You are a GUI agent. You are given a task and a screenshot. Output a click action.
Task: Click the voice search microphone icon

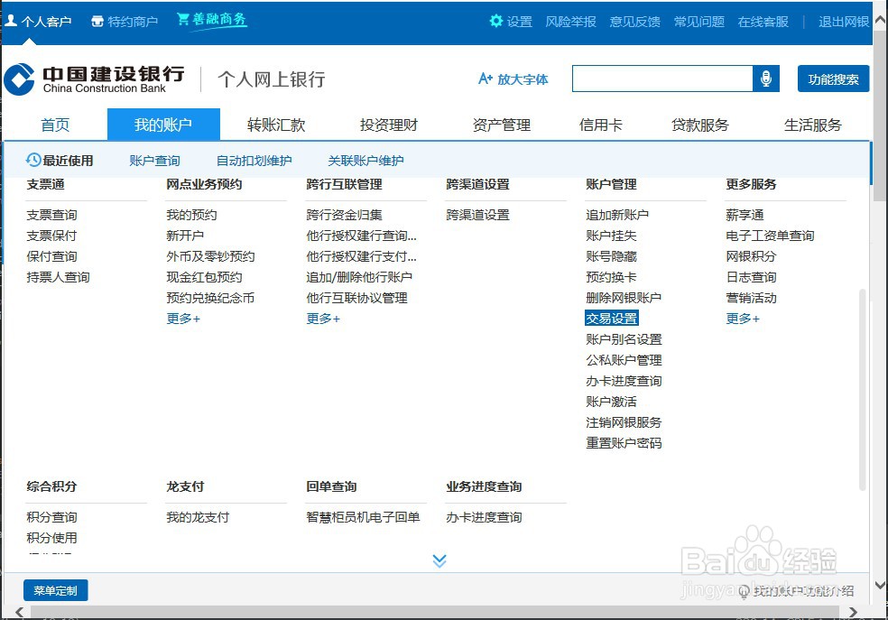pyautogui.click(x=768, y=79)
